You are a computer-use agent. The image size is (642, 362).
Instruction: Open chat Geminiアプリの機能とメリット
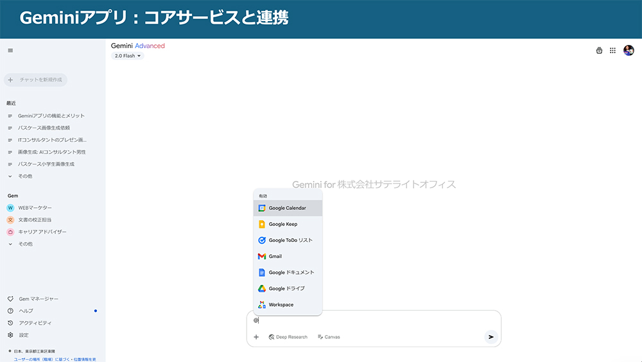pyautogui.click(x=51, y=116)
